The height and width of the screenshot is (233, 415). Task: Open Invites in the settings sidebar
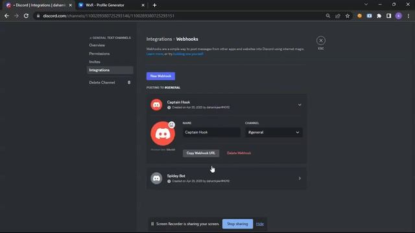[x=95, y=62]
